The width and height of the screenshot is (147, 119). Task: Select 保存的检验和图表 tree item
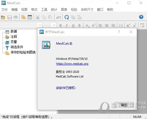(x=23, y=52)
